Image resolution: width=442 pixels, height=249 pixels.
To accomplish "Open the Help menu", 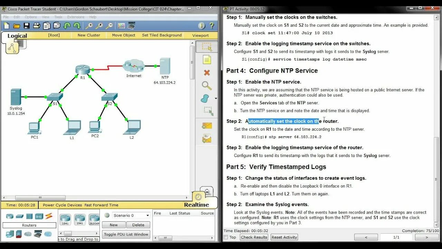I will pos(93,17).
